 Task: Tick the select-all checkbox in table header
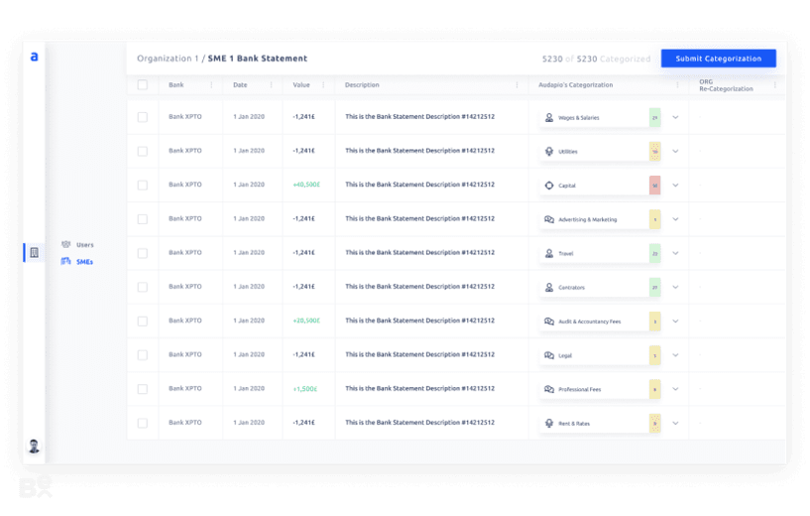click(143, 84)
